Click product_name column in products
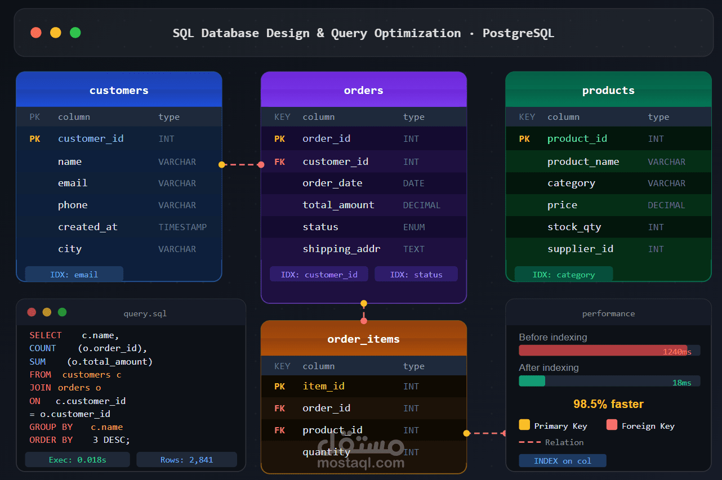This screenshot has height=480, width=722. (x=583, y=162)
